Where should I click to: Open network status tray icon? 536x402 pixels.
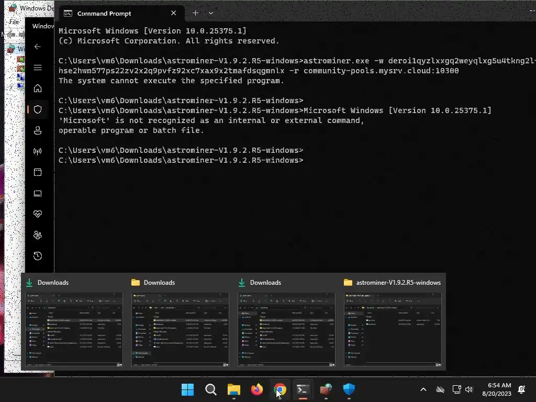[x=456, y=389]
